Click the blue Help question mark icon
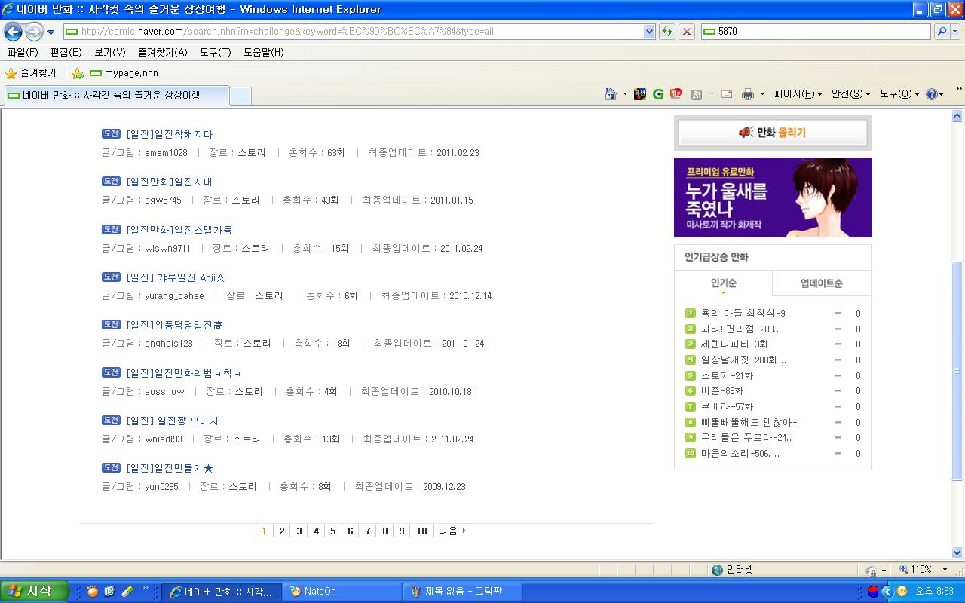965x603 pixels. 931,94
